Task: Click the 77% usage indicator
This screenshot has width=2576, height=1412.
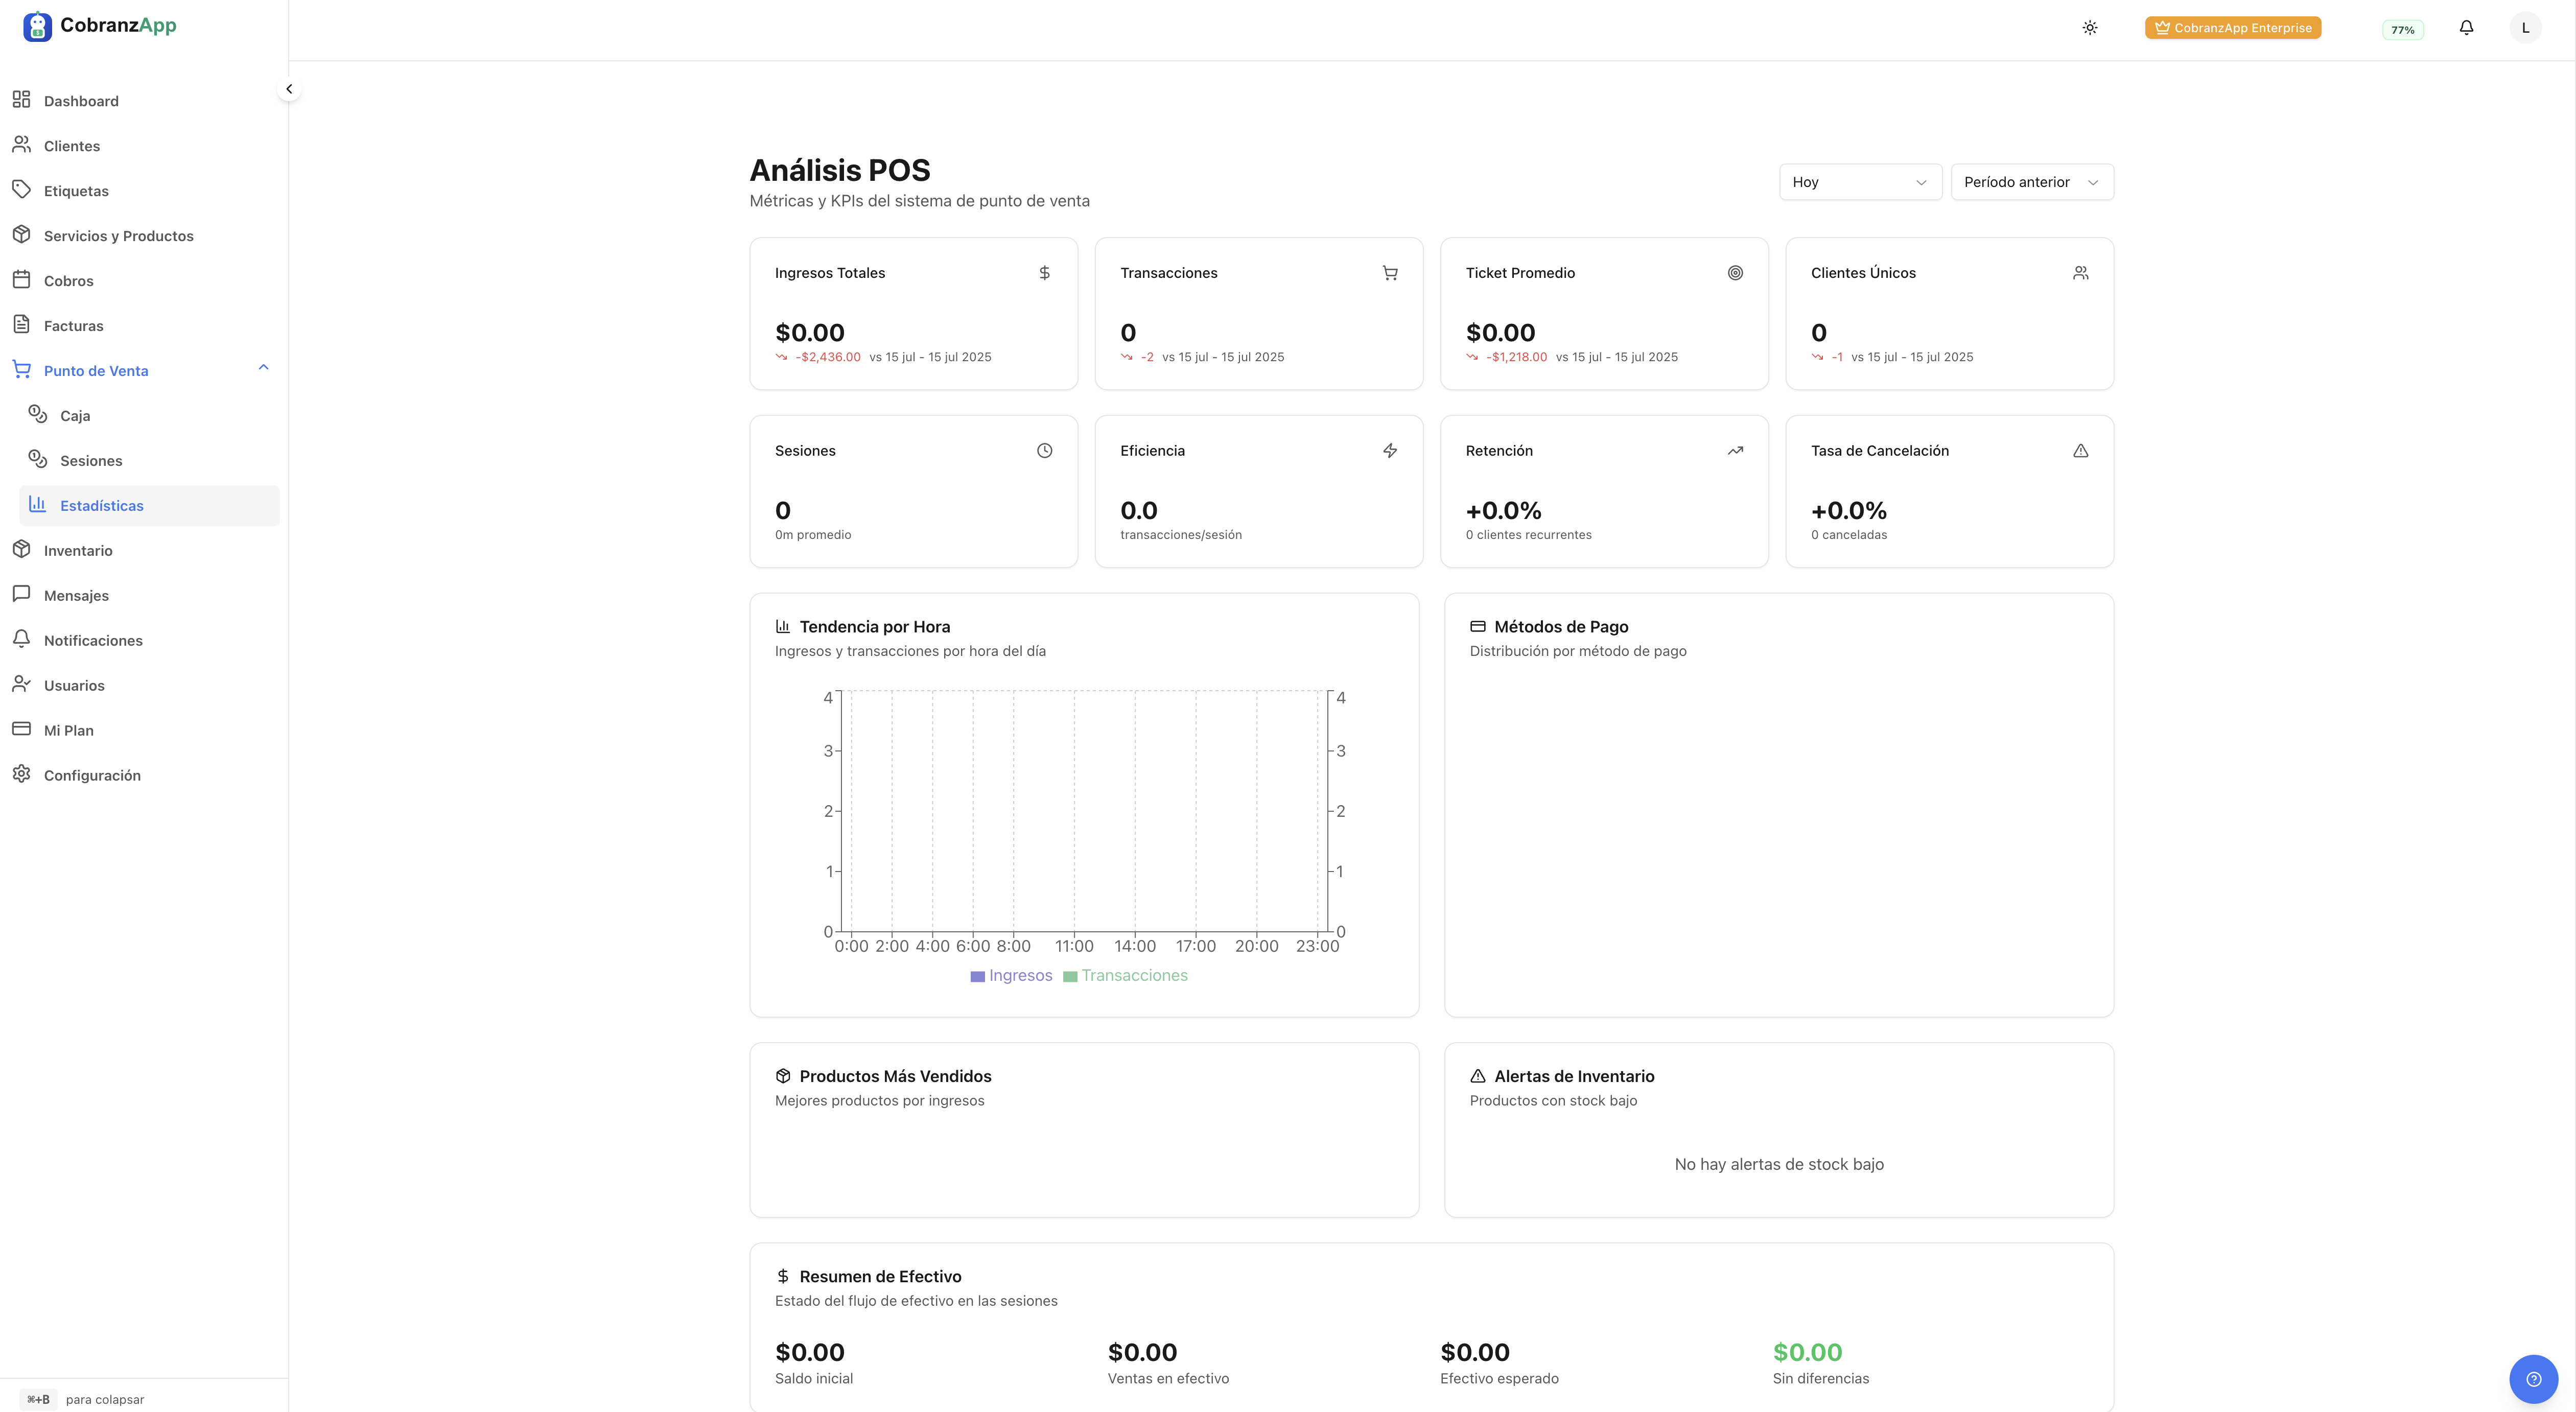Action: click(x=2402, y=30)
